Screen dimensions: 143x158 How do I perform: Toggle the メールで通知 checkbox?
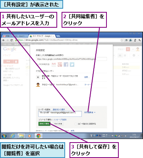(39, 120)
